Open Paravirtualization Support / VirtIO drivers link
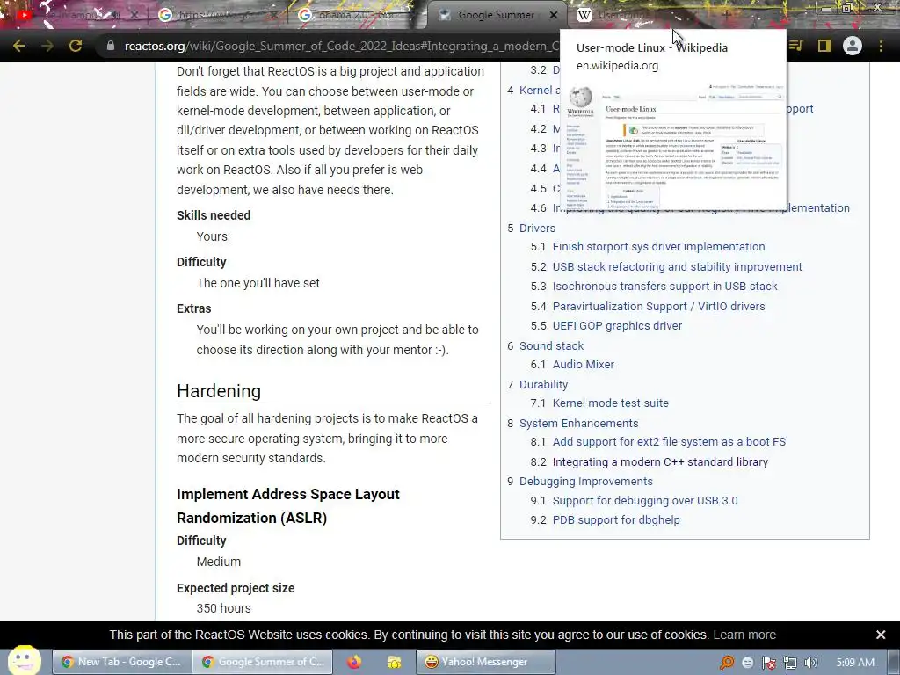 (x=658, y=307)
